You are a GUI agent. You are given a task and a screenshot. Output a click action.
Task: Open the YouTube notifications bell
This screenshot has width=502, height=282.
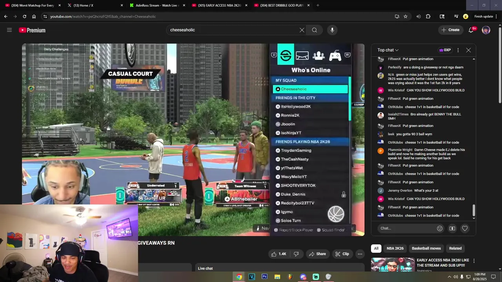[471, 30]
